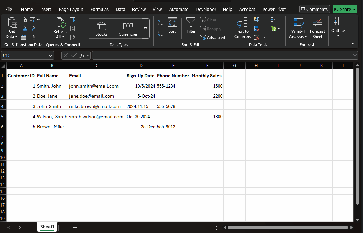Viewport: 363px width, 233px height.
Task: Click the Remove Duplicates icon
Action: coord(257,29)
